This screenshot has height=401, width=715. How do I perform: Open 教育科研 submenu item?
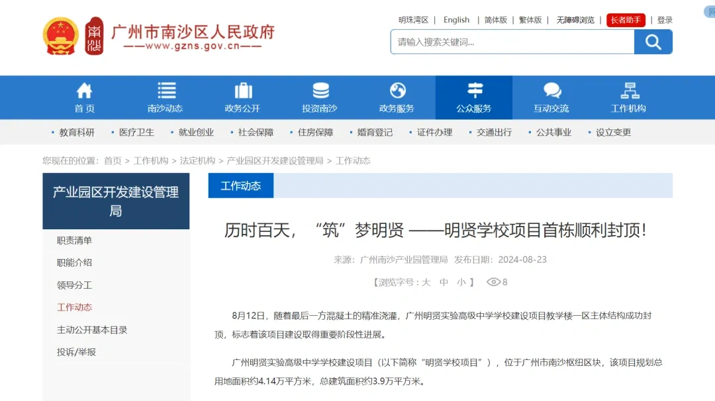pyautogui.click(x=77, y=132)
